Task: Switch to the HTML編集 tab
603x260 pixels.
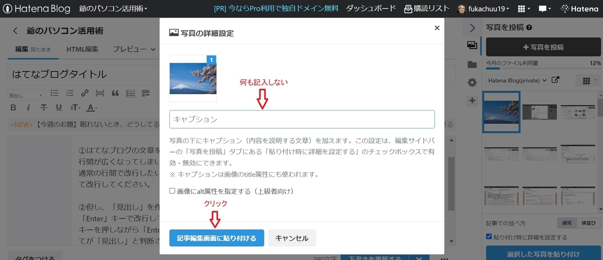Action: point(82,49)
